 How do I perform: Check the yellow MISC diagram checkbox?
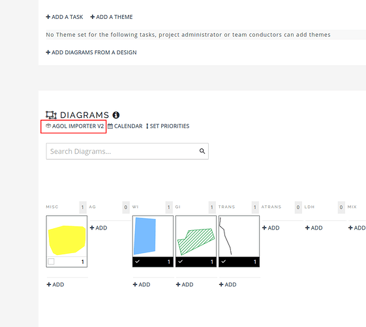pos(51,262)
